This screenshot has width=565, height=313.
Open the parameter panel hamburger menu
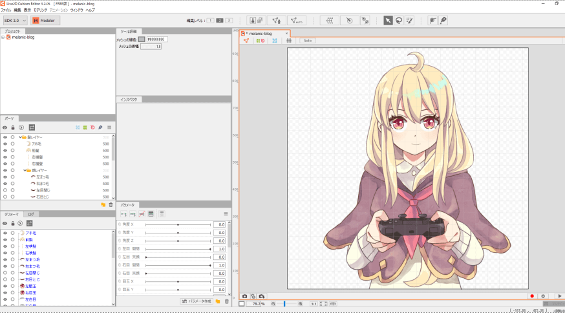tap(226, 214)
